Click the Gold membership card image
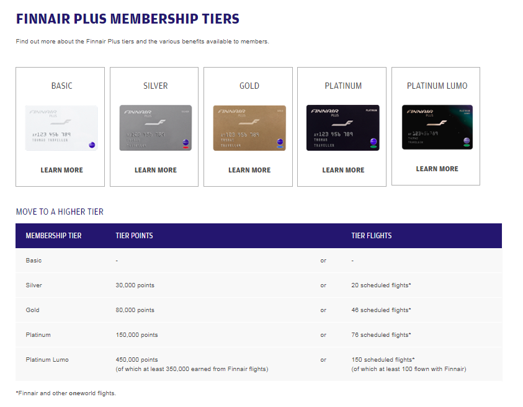 (249, 128)
